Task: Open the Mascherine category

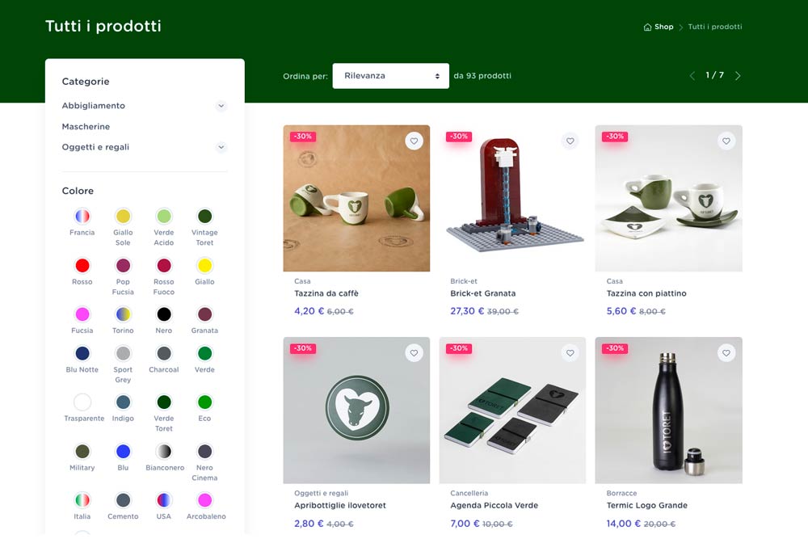Action: 86,127
